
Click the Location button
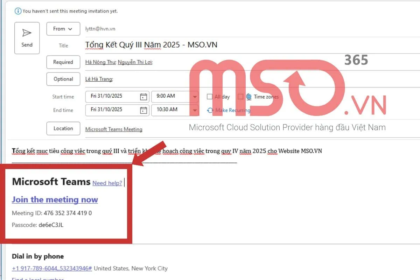click(x=63, y=128)
